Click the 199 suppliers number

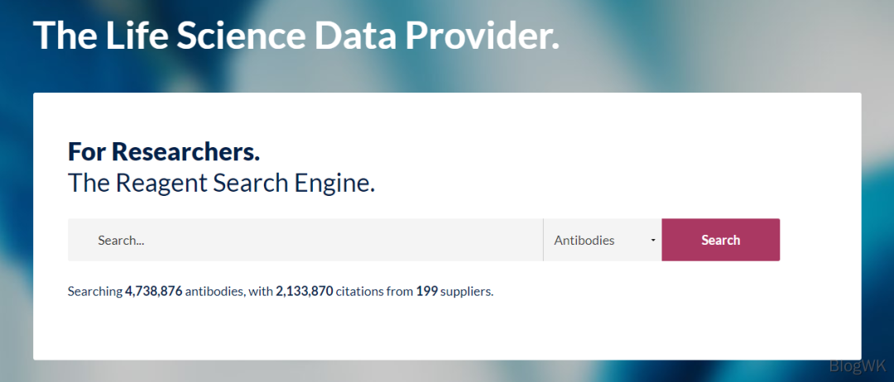[x=426, y=292]
